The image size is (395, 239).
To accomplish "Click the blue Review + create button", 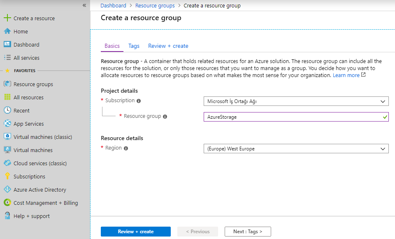I will tap(136, 232).
